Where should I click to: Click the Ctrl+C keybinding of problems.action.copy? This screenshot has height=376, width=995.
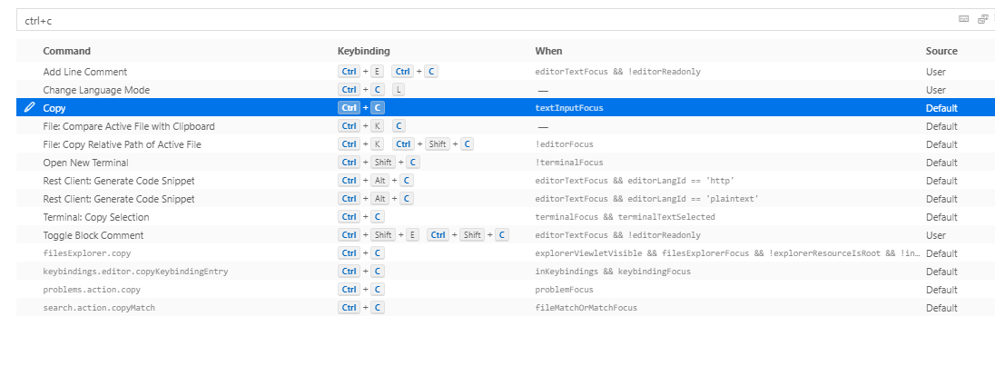tap(361, 290)
